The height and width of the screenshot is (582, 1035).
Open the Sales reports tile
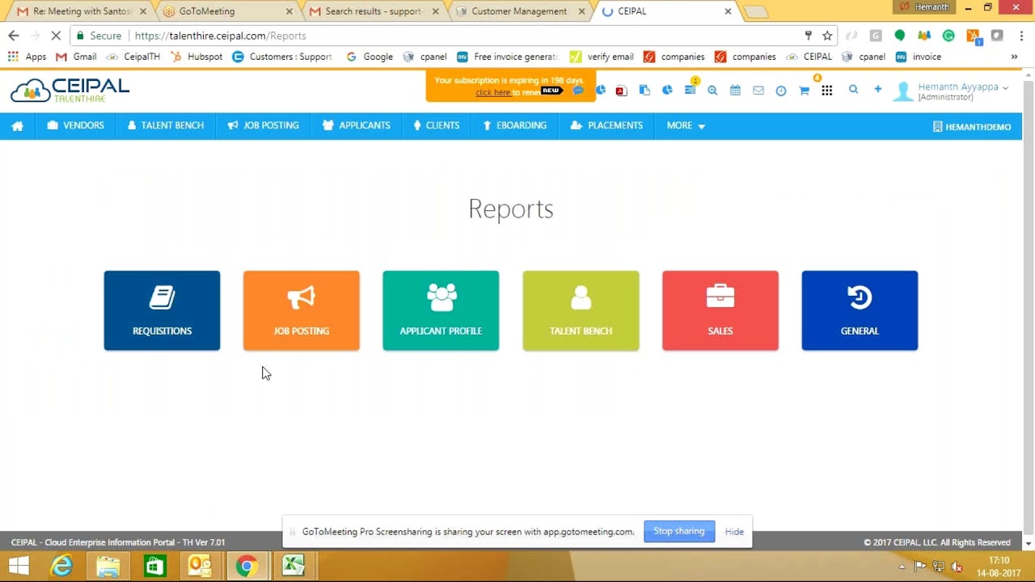(x=720, y=310)
